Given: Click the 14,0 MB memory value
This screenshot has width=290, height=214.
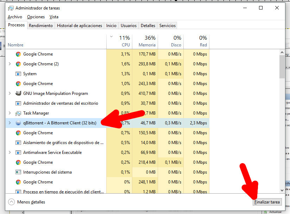Looking at the screenshot, I should [148, 143].
